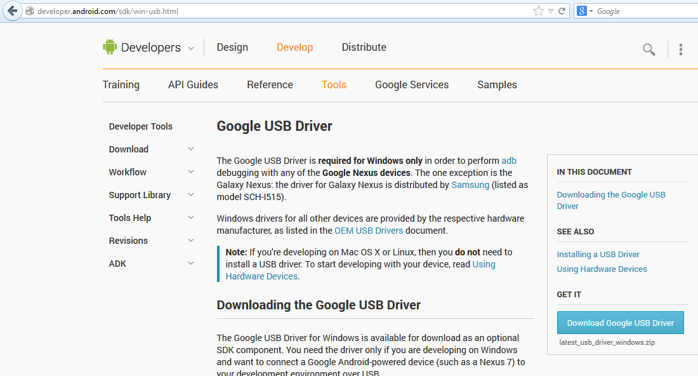
Task: Open the Google Services tab
Action: [x=412, y=85]
